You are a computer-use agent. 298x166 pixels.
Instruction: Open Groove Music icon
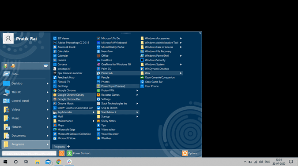pos(55,104)
